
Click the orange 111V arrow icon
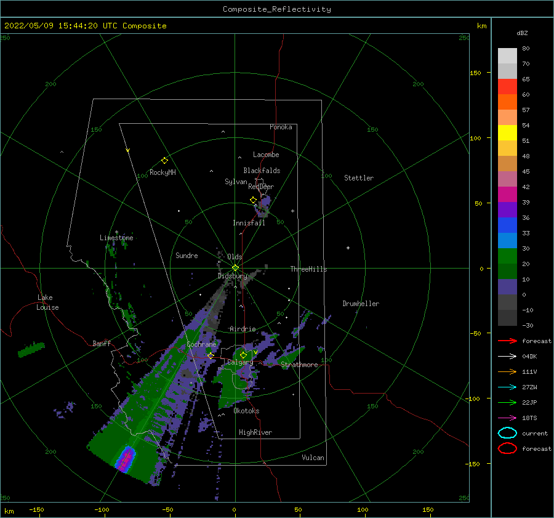pyautogui.click(x=507, y=371)
